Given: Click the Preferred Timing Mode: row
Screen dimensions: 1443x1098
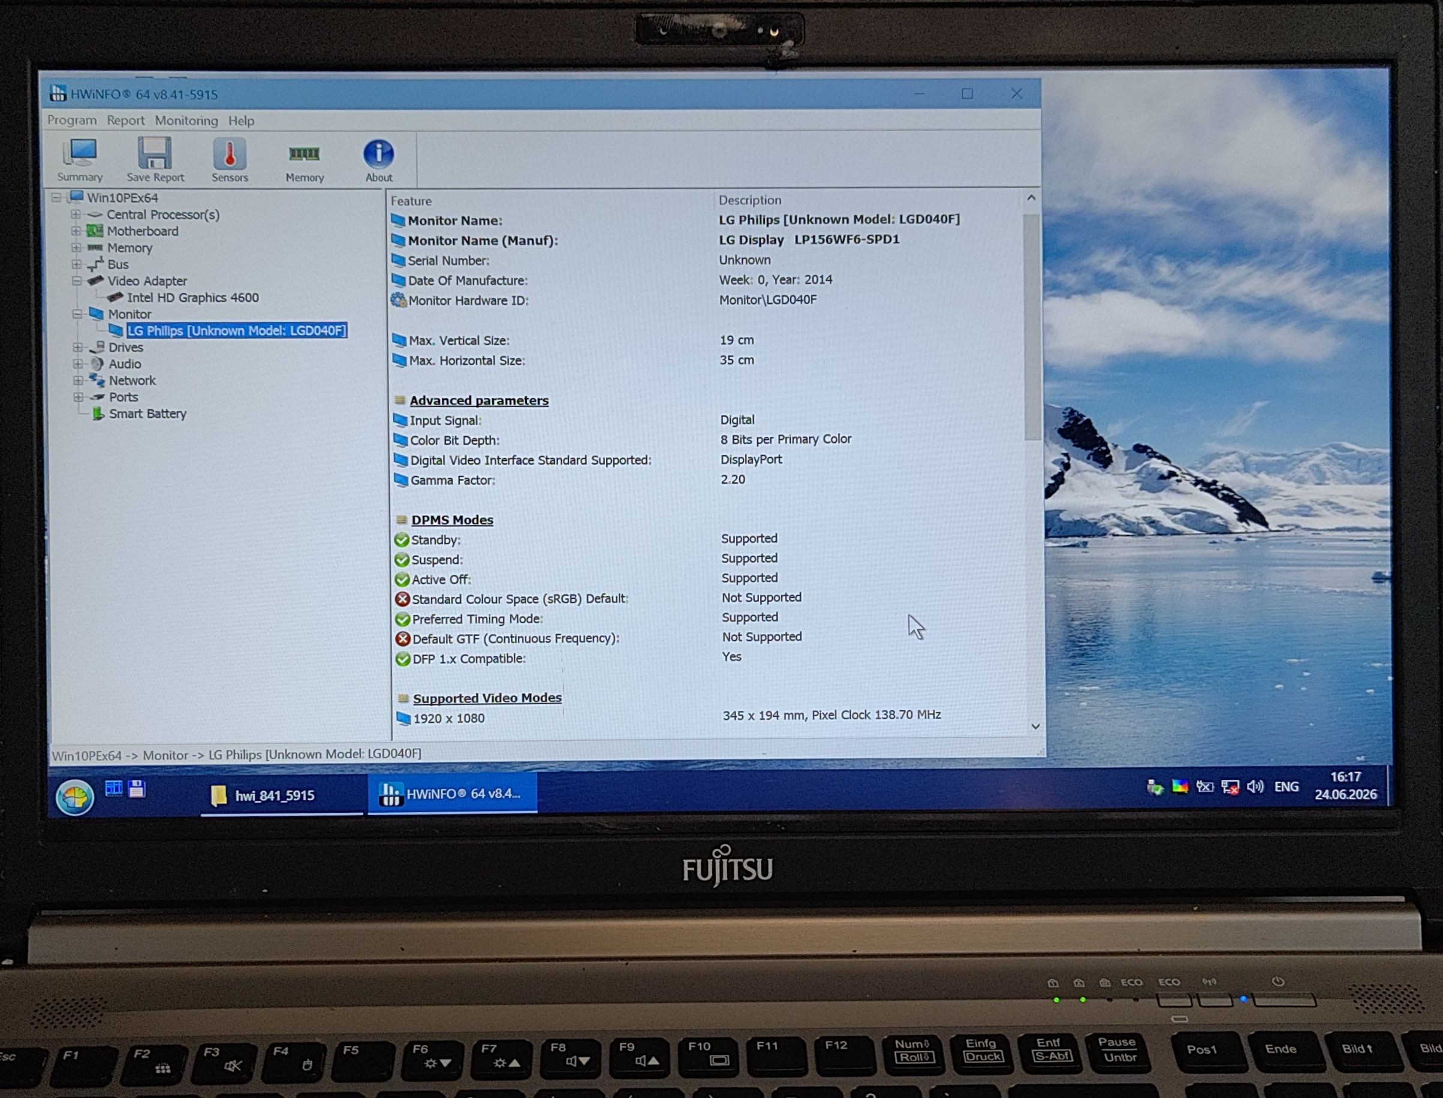Looking at the screenshot, I should coord(709,619).
